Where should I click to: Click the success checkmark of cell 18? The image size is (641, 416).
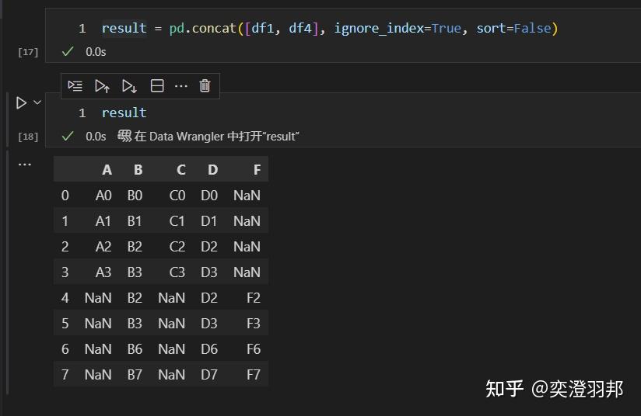pos(68,137)
